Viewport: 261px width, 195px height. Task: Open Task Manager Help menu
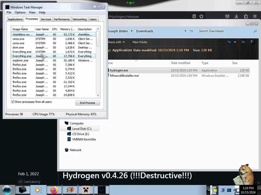42,12
